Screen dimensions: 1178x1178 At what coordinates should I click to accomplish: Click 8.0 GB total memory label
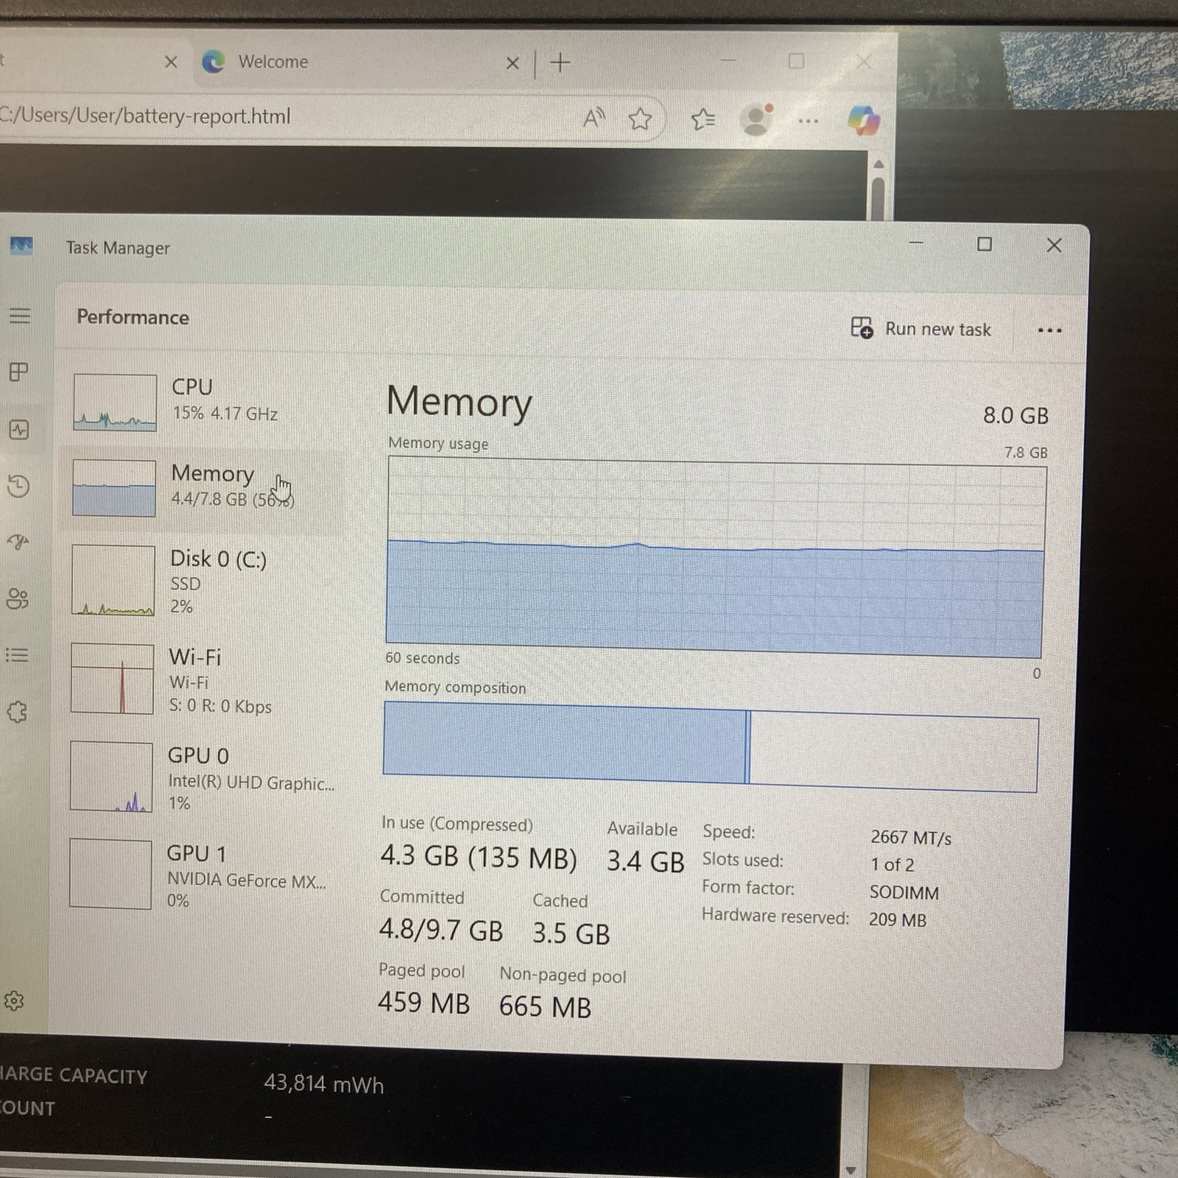[x=1015, y=415]
